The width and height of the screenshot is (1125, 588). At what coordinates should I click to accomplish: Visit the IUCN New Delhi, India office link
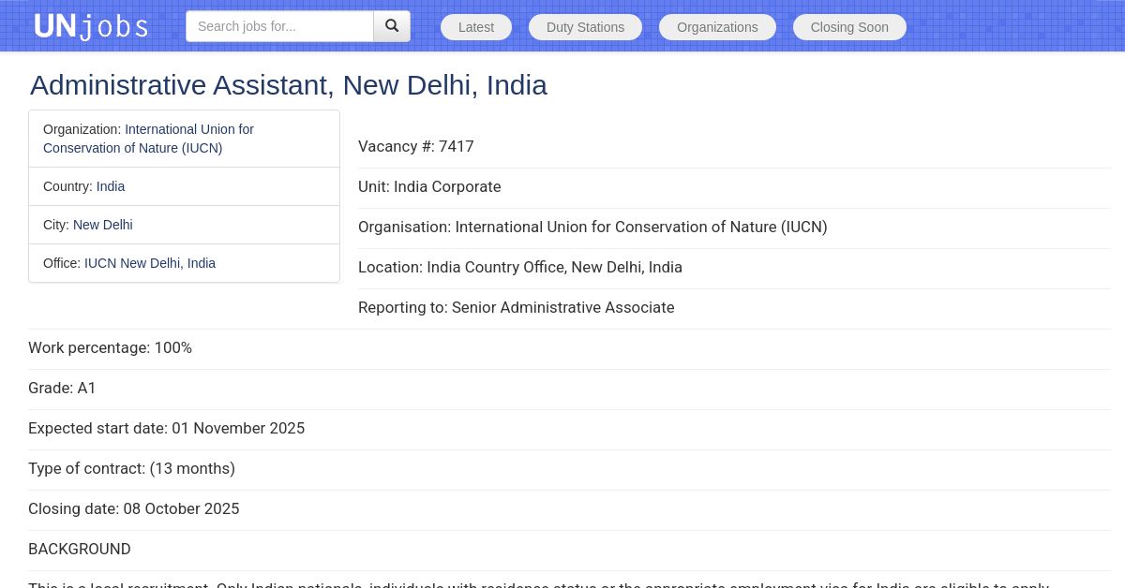tap(150, 263)
